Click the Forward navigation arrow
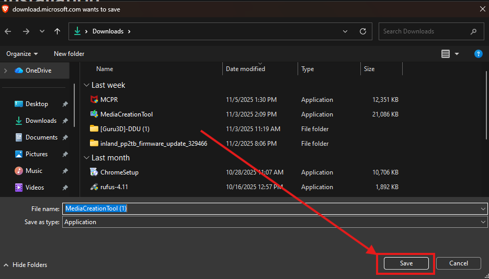 pos(26,31)
